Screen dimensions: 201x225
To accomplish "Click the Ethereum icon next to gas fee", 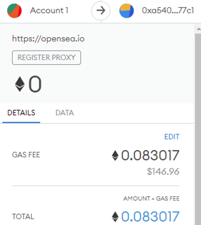I will (x=115, y=155).
